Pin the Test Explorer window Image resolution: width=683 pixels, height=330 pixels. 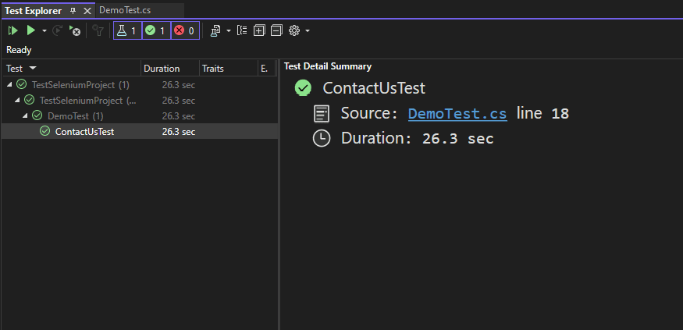tap(73, 11)
